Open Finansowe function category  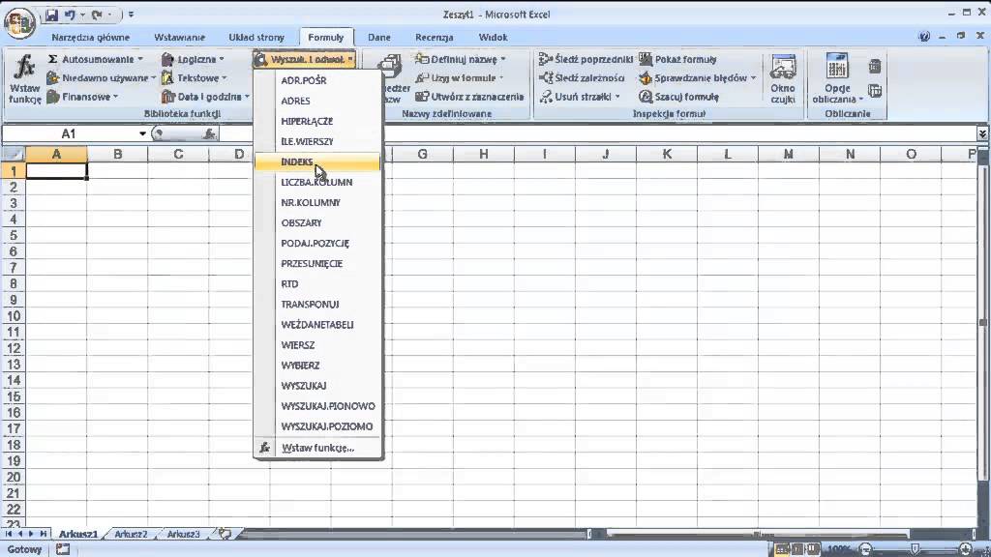pyautogui.click(x=82, y=97)
